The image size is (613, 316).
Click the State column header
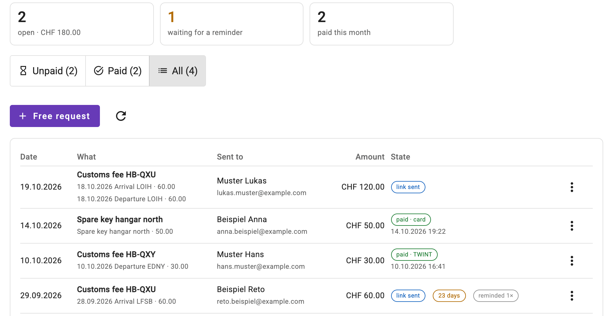pos(400,157)
